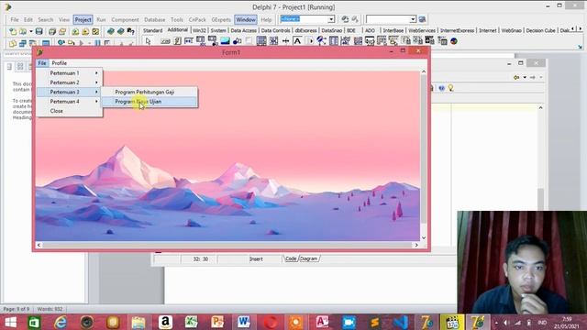Click Remove File from Project icon

[85, 32]
